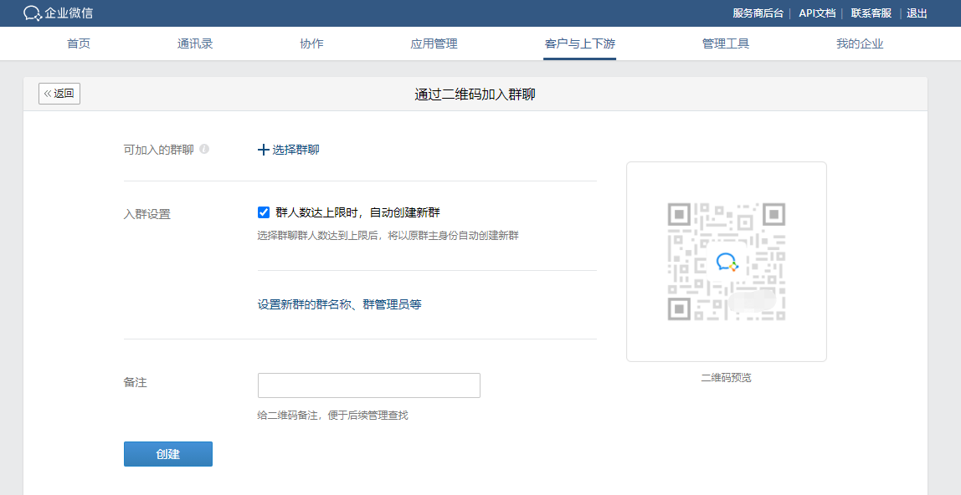
Task: Open the 首页 tab
Action: click(79, 43)
